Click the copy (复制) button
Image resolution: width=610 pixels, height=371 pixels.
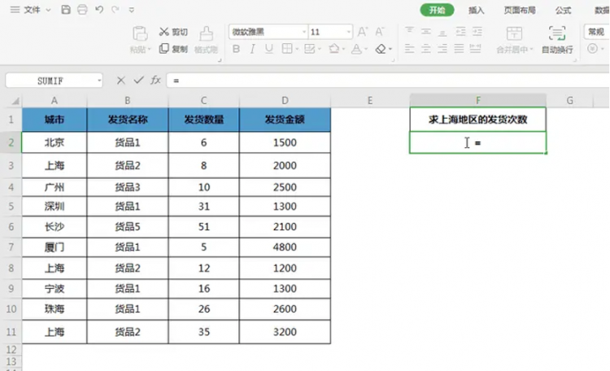(173, 49)
